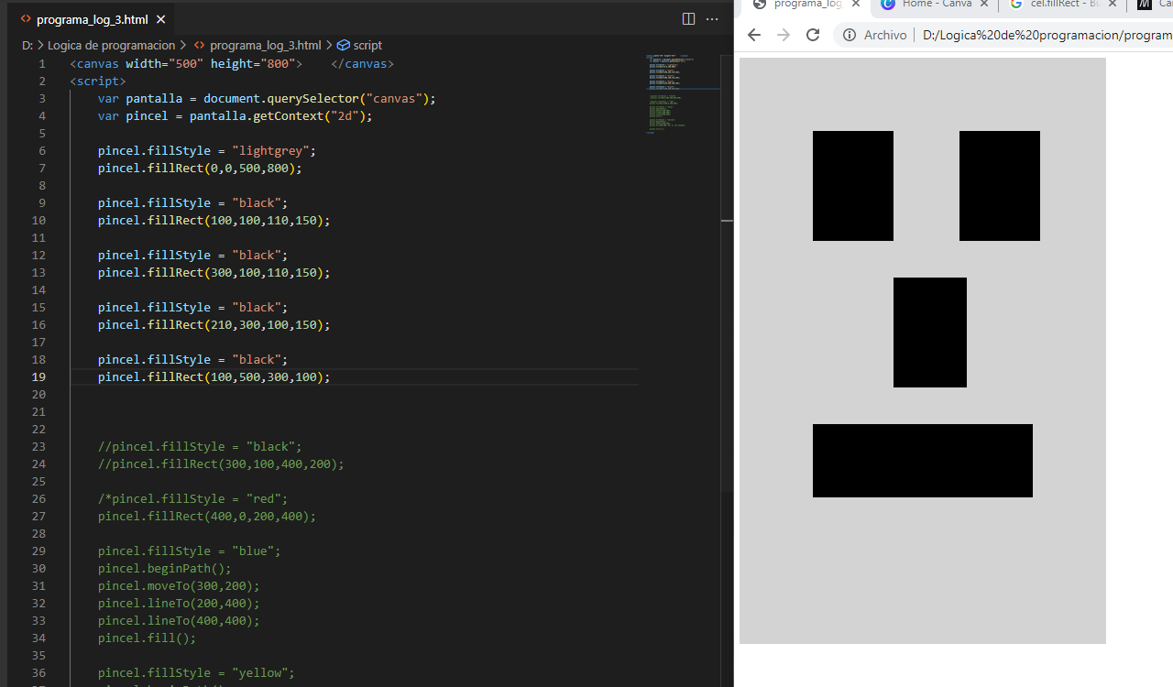1173x687 pixels.
Task: Click the "lightgrey" string value
Action: [x=274, y=150]
